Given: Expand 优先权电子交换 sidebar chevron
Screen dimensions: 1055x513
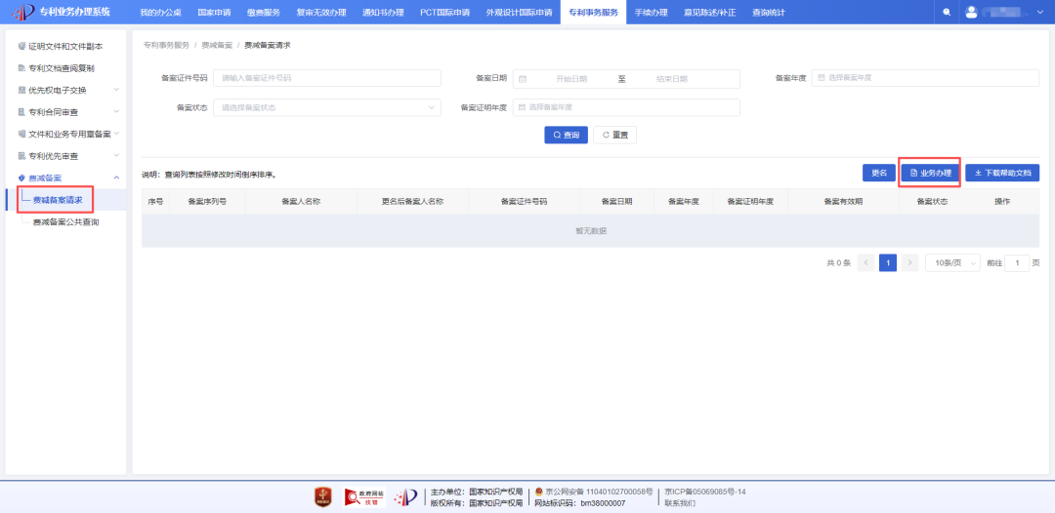Looking at the screenshot, I should coord(116,90).
